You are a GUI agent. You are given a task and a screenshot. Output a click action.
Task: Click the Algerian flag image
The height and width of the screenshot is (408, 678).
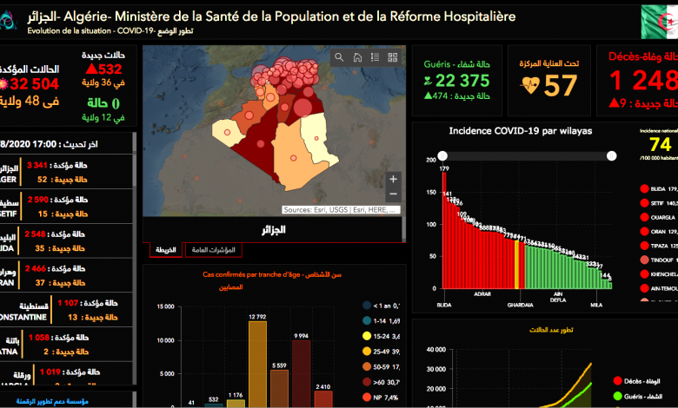click(x=660, y=22)
